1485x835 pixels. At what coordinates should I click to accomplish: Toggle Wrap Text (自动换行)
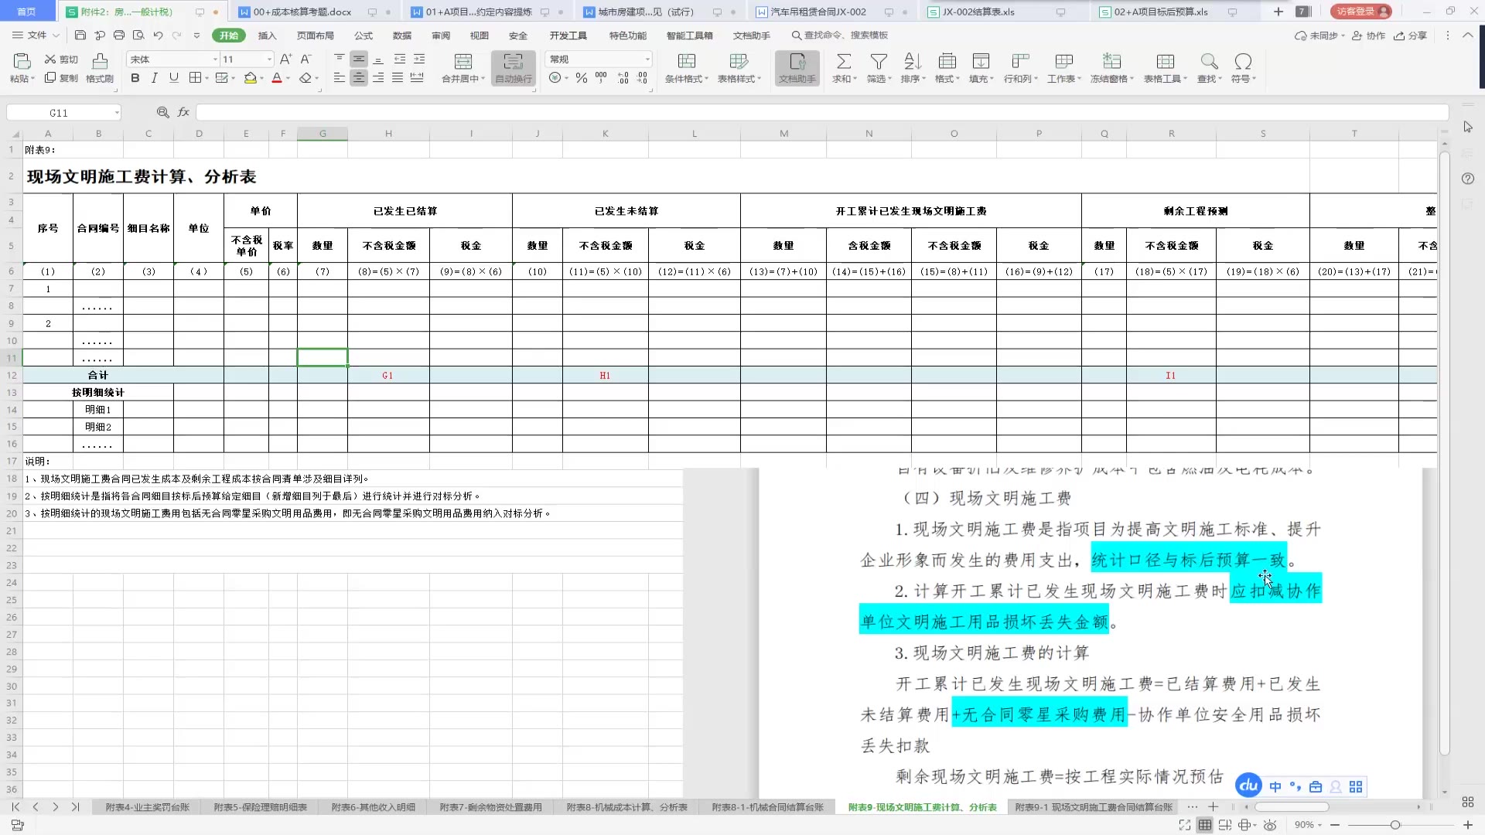[514, 68]
